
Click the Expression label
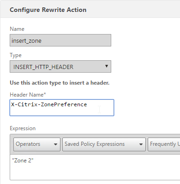[x=23, y=128]
